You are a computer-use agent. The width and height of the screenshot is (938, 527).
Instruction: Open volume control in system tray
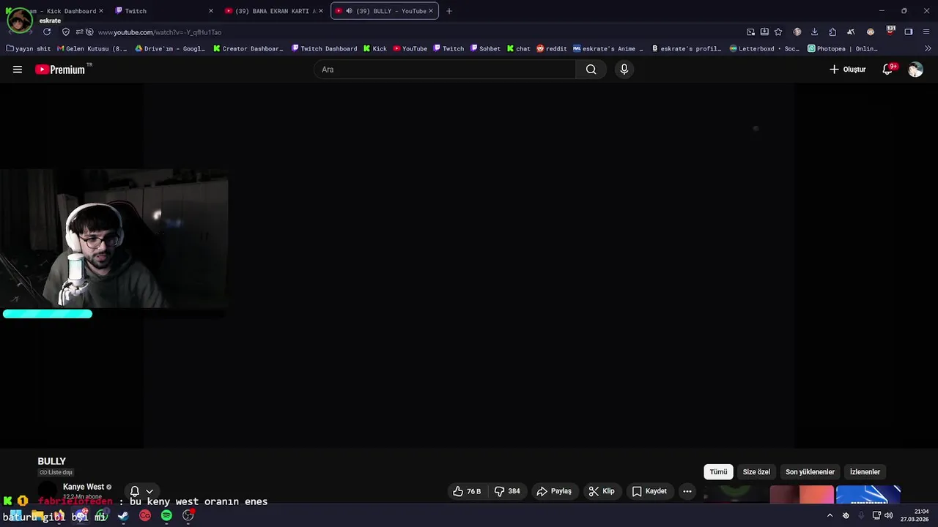pyautogui.click(x=888, y=515)
